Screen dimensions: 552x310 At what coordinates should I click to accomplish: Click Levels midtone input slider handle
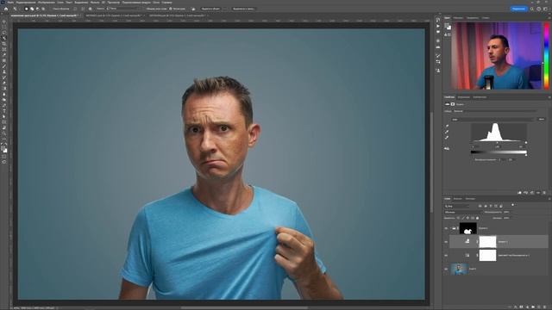coord(497,143)
